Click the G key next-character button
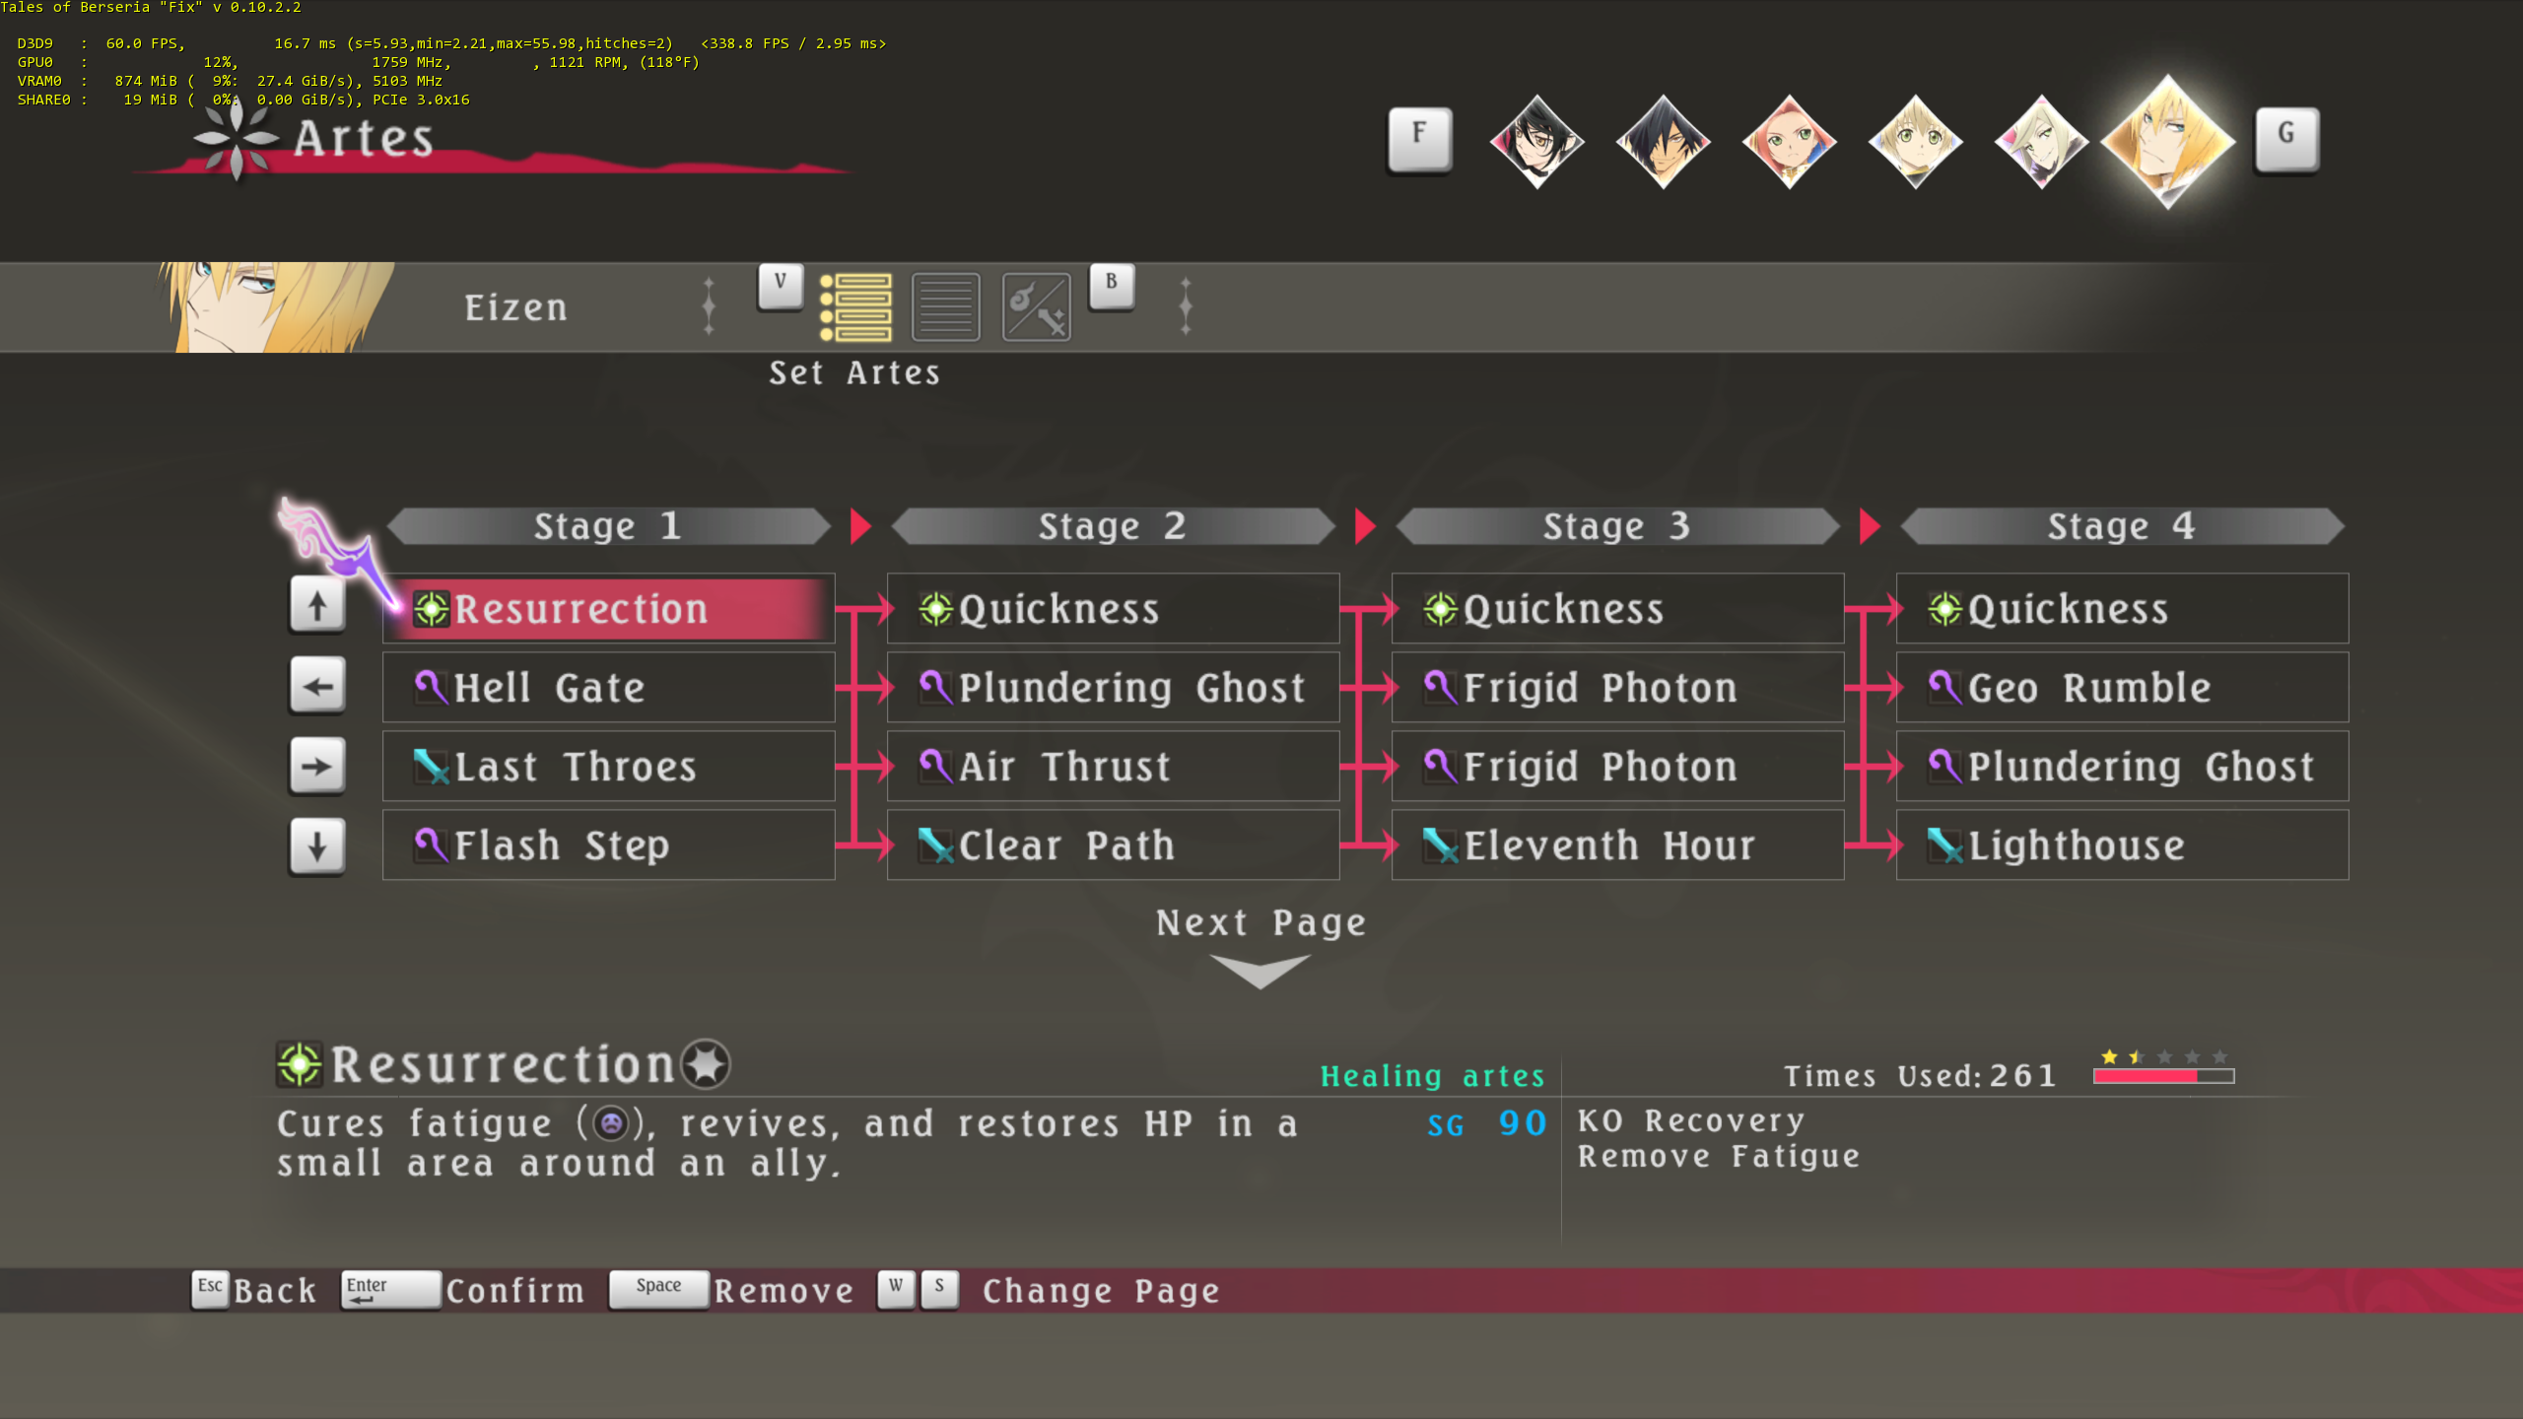This screenshot has height=1419, width=2523. (2286, 139)
